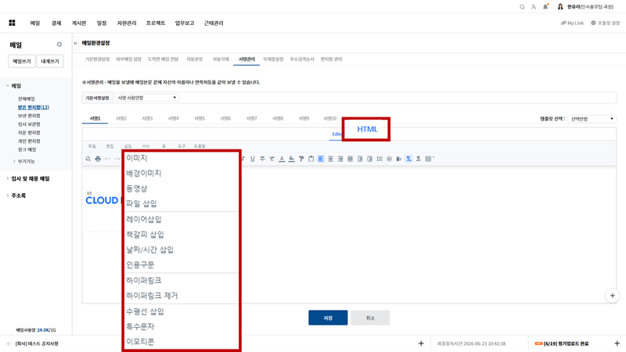Open the 기본환경설정 settings tab
The width and height of the screenshot is (626, 352).
pyautogui.click(x=97, y=59)
